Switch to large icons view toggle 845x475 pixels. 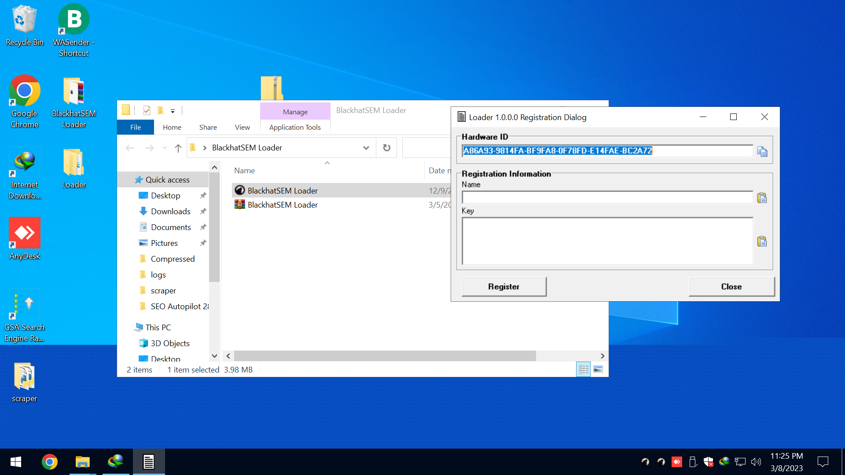pyautogui.click(x=598, y=369)
